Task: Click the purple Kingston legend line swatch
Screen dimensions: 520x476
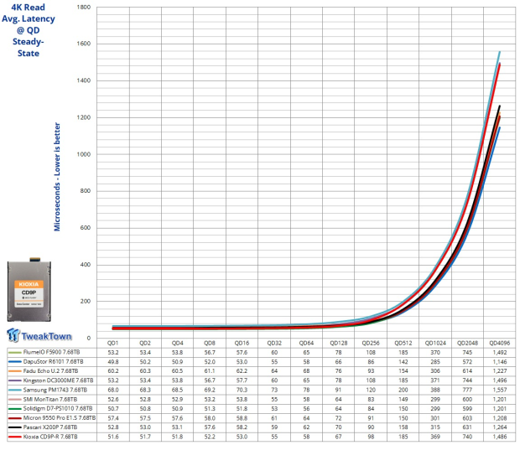Action: coord(15,380)
